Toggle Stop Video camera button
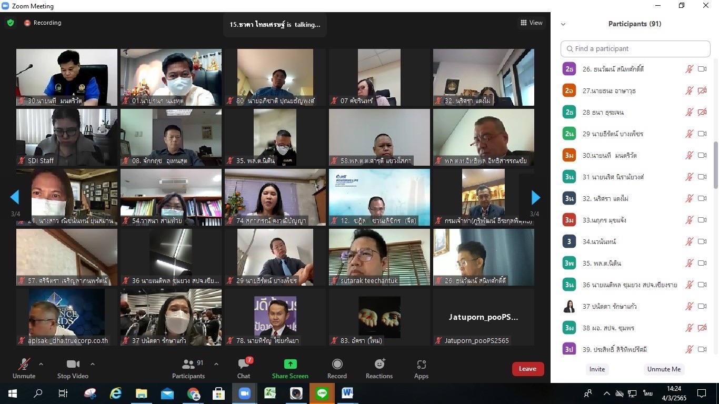 pyautogui.click(x=73, y=365)
